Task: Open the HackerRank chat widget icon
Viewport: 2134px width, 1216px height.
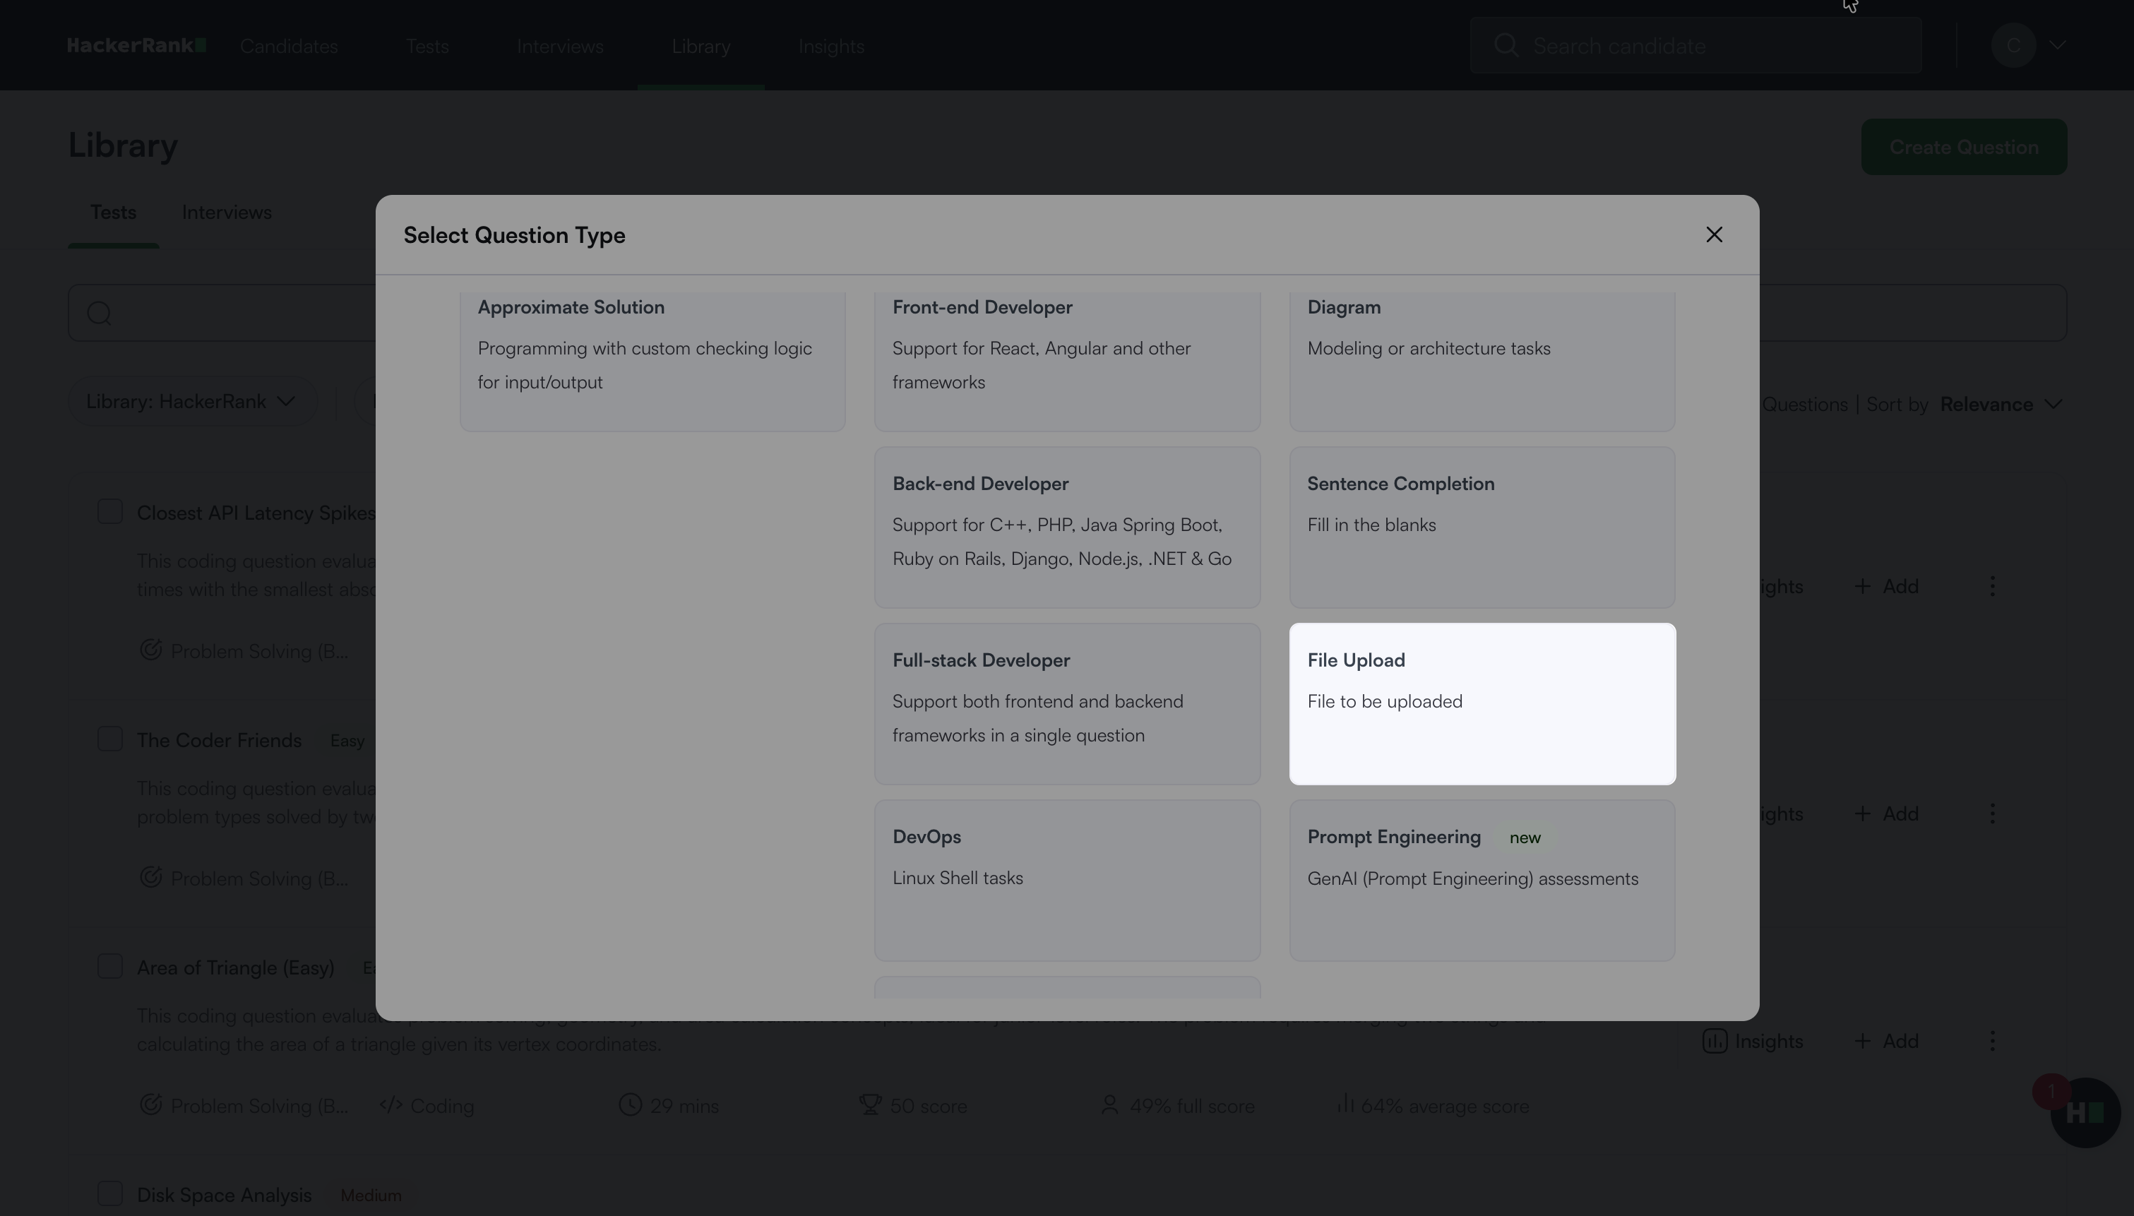Action: click(2085, 1112)
